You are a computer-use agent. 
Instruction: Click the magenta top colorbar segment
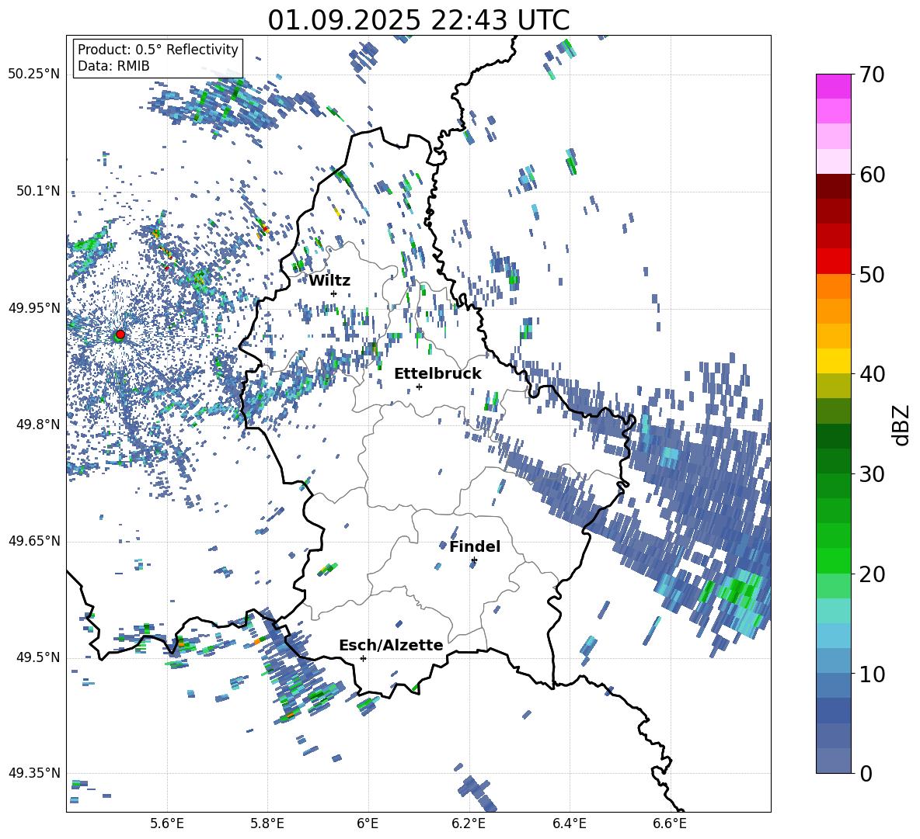tap(833, 86)
